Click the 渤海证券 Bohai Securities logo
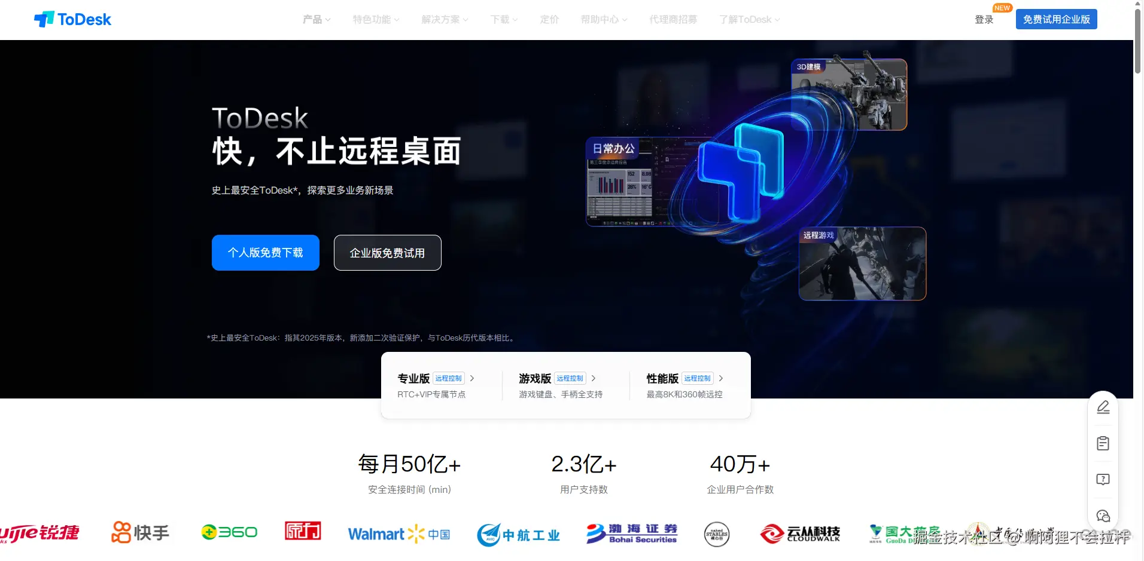Image resolution: width=1144 pixels, height=561 pixels. (632, 534)
